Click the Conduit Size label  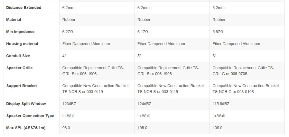click(18, 56)
